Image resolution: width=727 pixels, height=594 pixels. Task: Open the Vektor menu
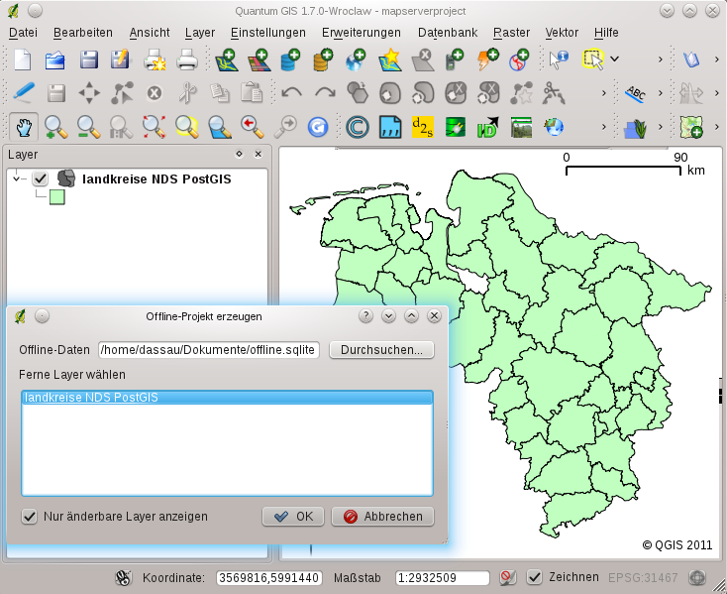pyautogui.click(x=562, y=33)
